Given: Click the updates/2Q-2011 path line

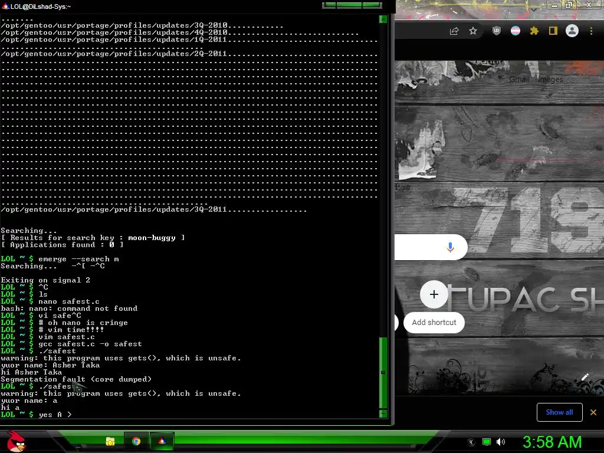Looking at the screenshot, I should coord(189,54).
